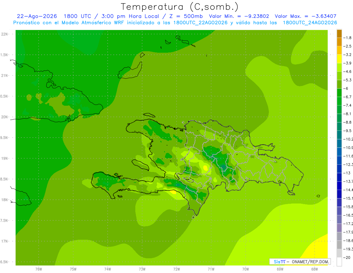The image size is (353, 273).
Task: Click the "-3.9" colorbar label
Action: click(x=347, y=63)
